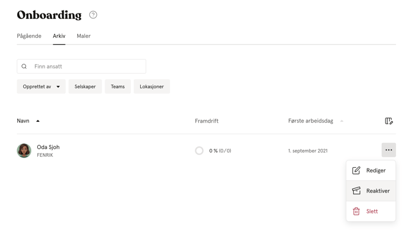Select the Arkiv tab

59,36
